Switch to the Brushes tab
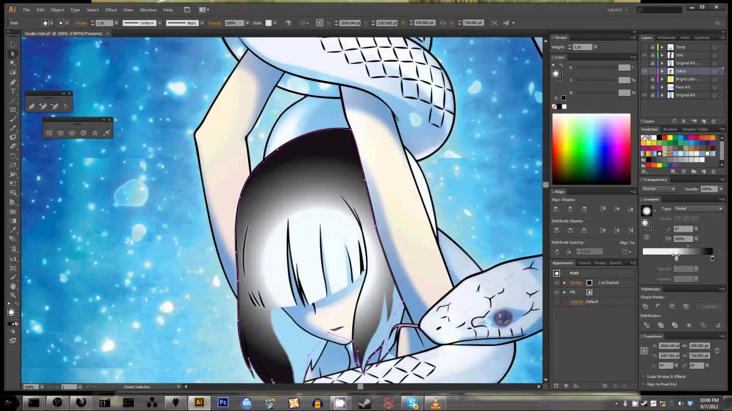The image size is (732, 411). (670, 130)
